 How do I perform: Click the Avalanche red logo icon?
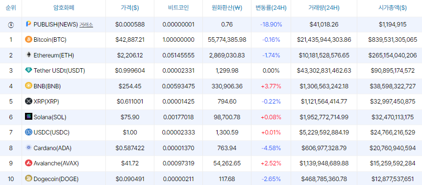[x=28, y=163]
